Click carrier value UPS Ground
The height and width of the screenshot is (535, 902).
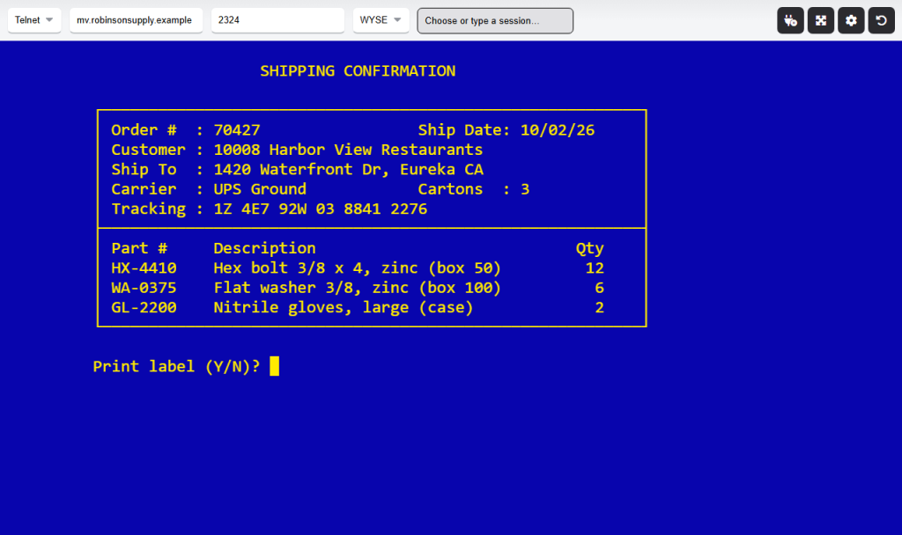(260, 189)
